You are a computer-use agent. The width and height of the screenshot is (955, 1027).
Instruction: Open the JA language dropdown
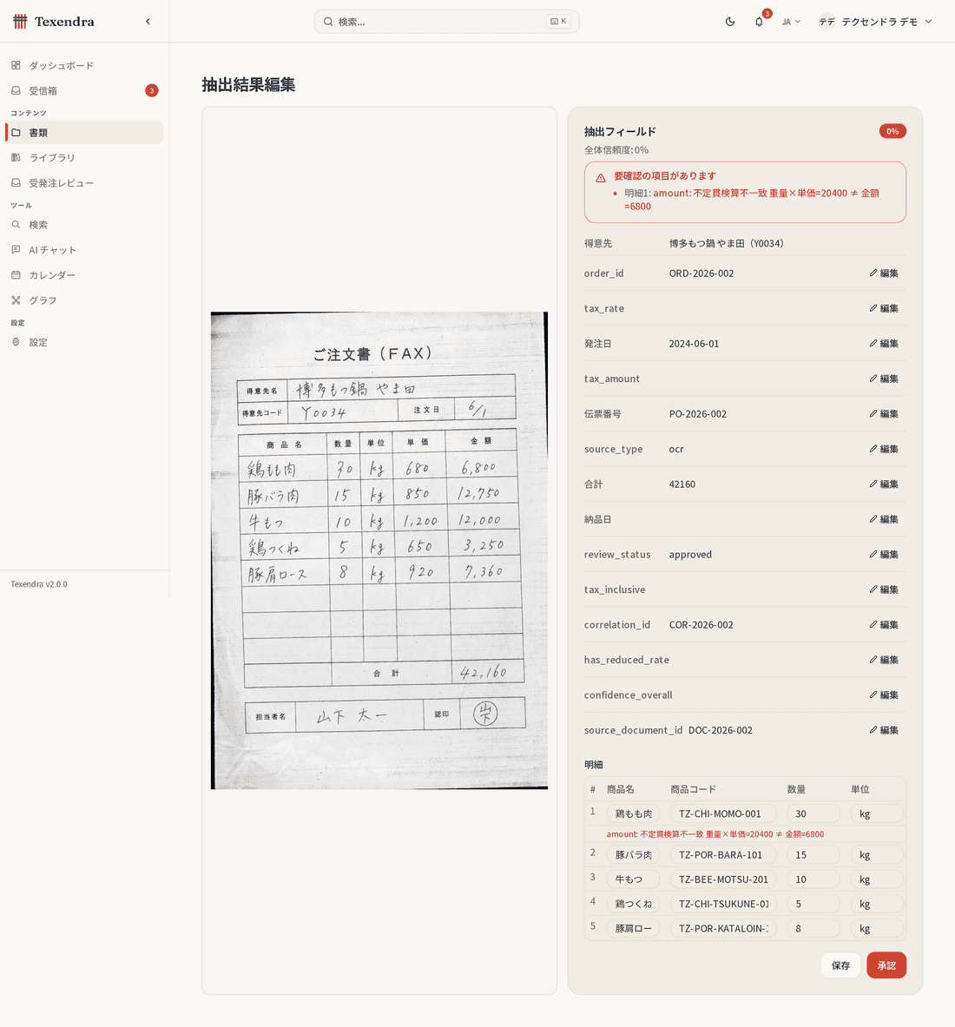coord(791,22)
